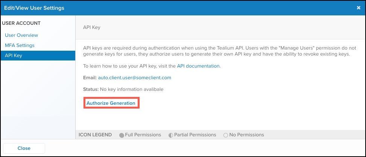Click the Edit/View User Settings title

point(34,8)
